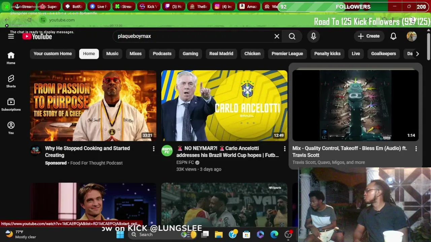Open the NR Sports football video thumbnail
431x242 pixels.
click(224, 205)
